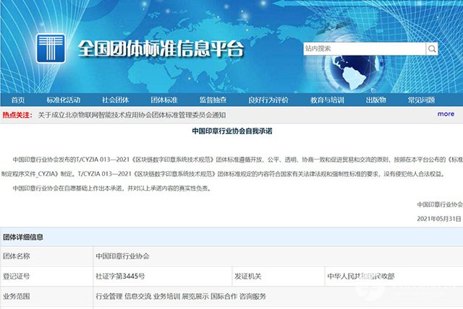Open the 监督抽查 menu item
The width and height of the screenshot is (463, 309).
coord(213,100)
